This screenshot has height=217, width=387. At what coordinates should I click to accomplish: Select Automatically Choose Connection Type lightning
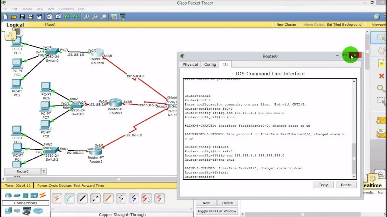[x=57, y=198]
